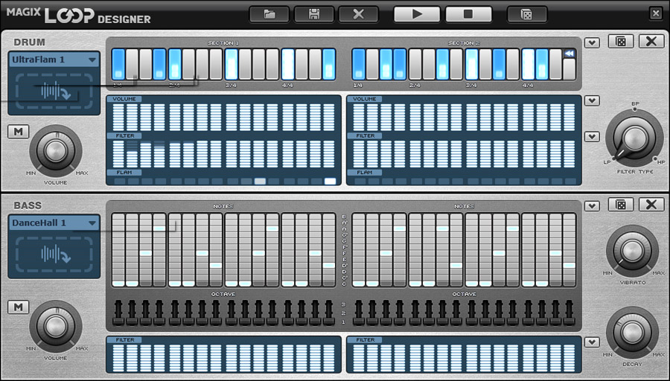Screen dimensions: 670x381
Task: Save the loop with the floppy disk icon
Action: [313, 14]
